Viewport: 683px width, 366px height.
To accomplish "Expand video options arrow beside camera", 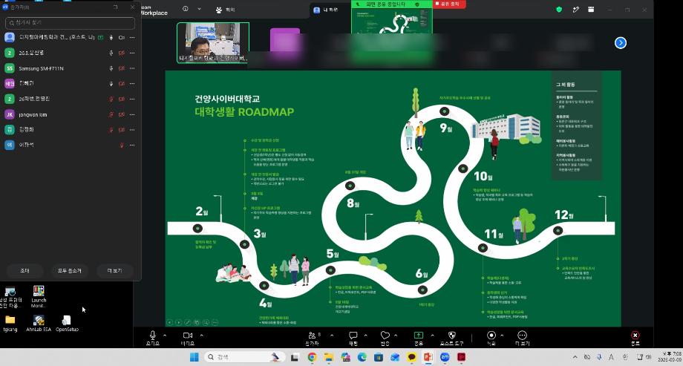I will pyautogui.click(x=200, y=336).
